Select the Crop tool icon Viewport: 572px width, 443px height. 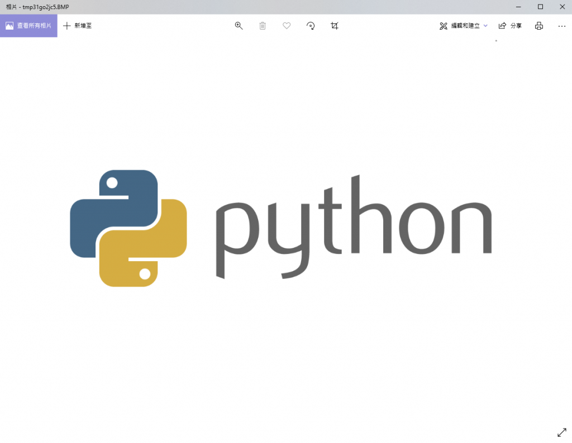(x=335, y=26)
